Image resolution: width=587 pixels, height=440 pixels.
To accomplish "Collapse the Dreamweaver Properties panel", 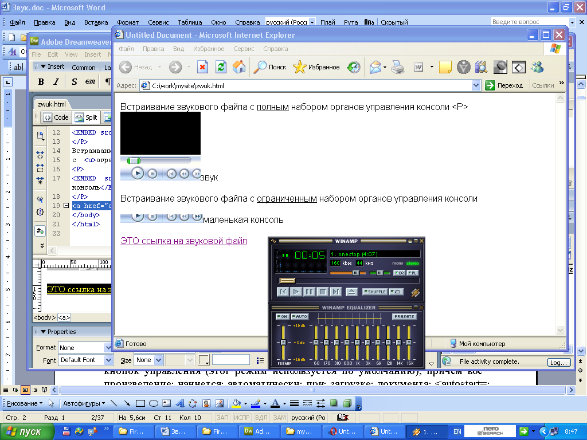I will (x=44, y=332).
